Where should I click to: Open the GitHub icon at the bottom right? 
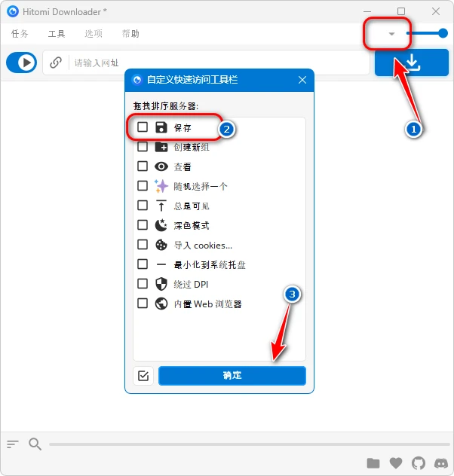pyautogui.click(x=419, y=463)
